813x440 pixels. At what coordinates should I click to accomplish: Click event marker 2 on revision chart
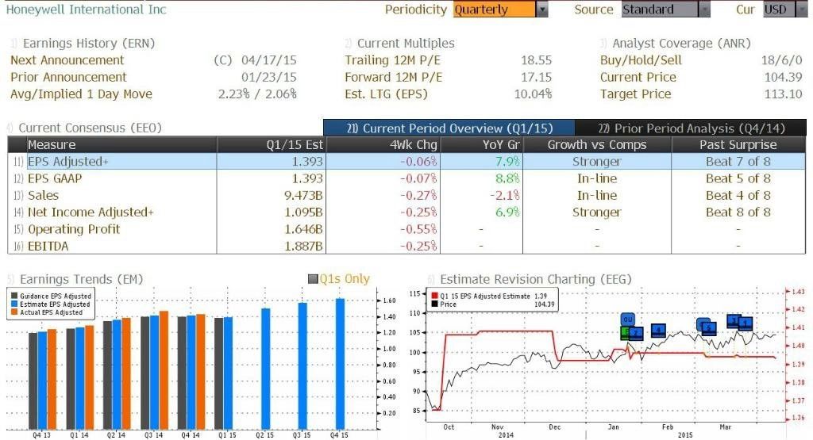coord(636,333)
